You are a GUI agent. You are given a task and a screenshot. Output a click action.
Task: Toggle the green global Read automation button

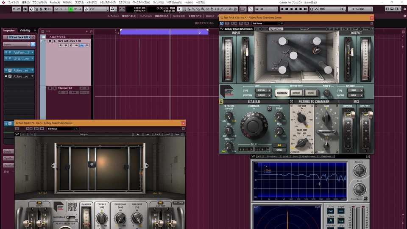(71, 9)
